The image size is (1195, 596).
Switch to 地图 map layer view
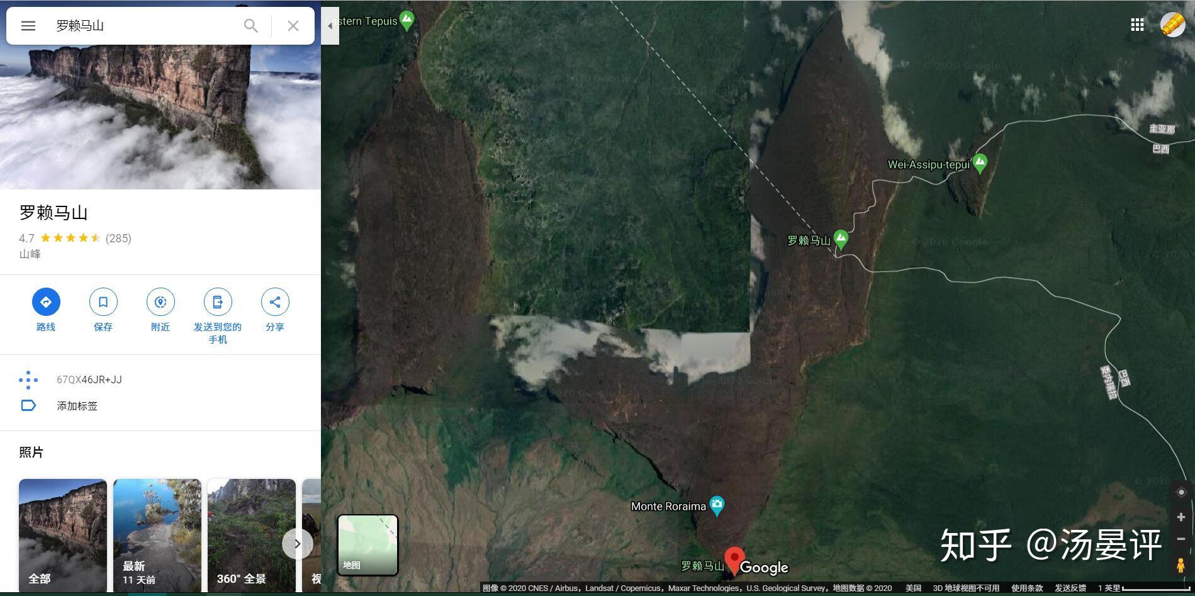(368, 545)
